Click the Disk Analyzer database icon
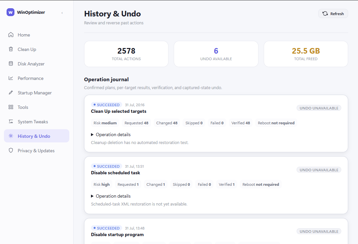The width and height of the screenshot is (358, 244). tap(11, 63)
